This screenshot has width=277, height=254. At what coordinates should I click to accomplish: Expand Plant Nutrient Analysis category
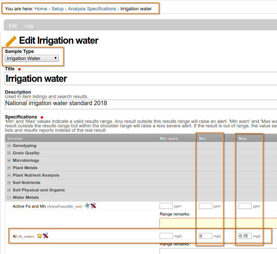coord(9,175)
